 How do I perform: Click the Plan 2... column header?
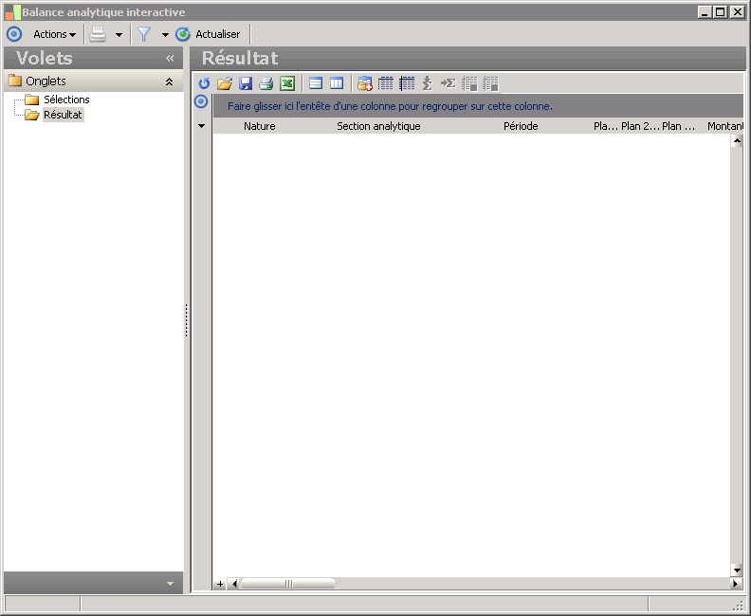(640, 126)
